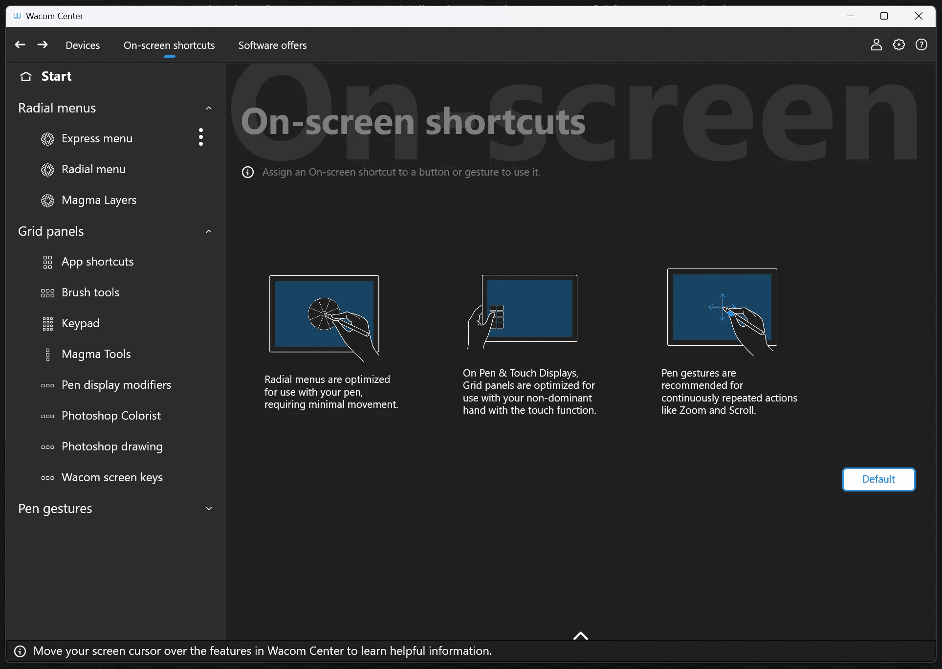
Task: Click the forward arrow navigation icon
Action: click(x=43, y=45)
